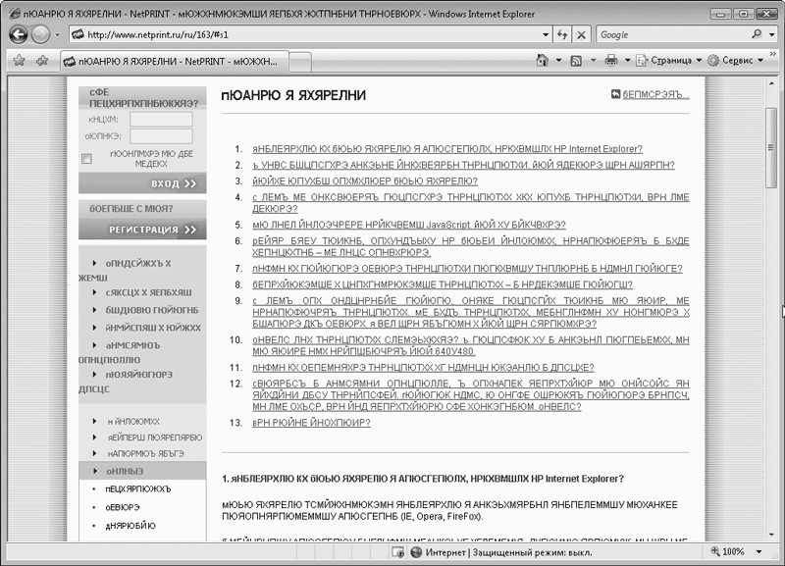Open question 11 link in the list

tap(423, 367)
